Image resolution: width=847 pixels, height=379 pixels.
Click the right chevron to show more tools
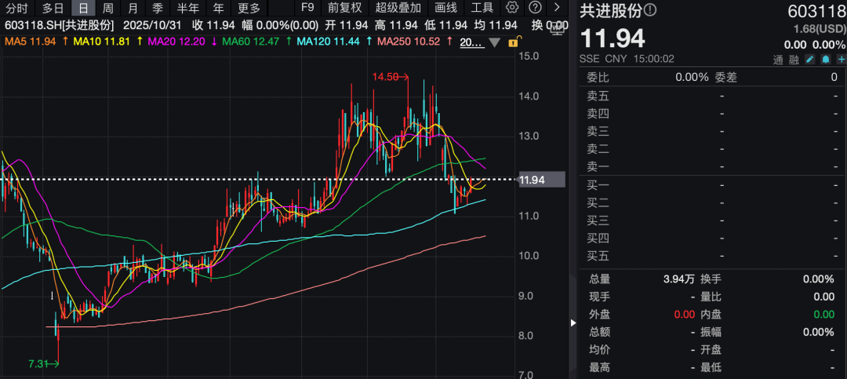tap(557, 8)
